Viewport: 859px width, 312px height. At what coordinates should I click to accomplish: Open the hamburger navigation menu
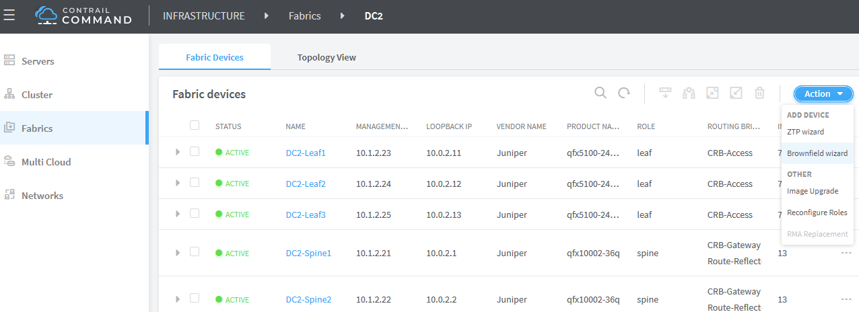point(9,15)
